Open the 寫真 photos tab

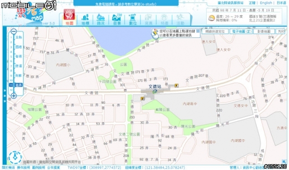pos(149,19)
